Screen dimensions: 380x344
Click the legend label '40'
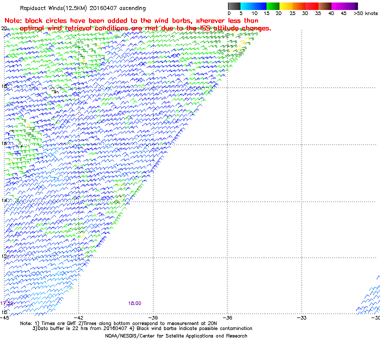(331, 13)
